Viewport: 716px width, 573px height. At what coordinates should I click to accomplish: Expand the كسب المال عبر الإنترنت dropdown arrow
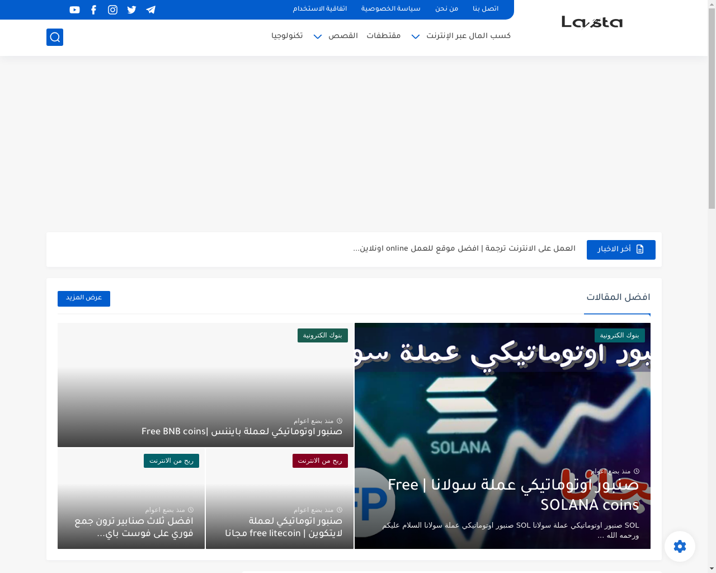pos(416,36)
